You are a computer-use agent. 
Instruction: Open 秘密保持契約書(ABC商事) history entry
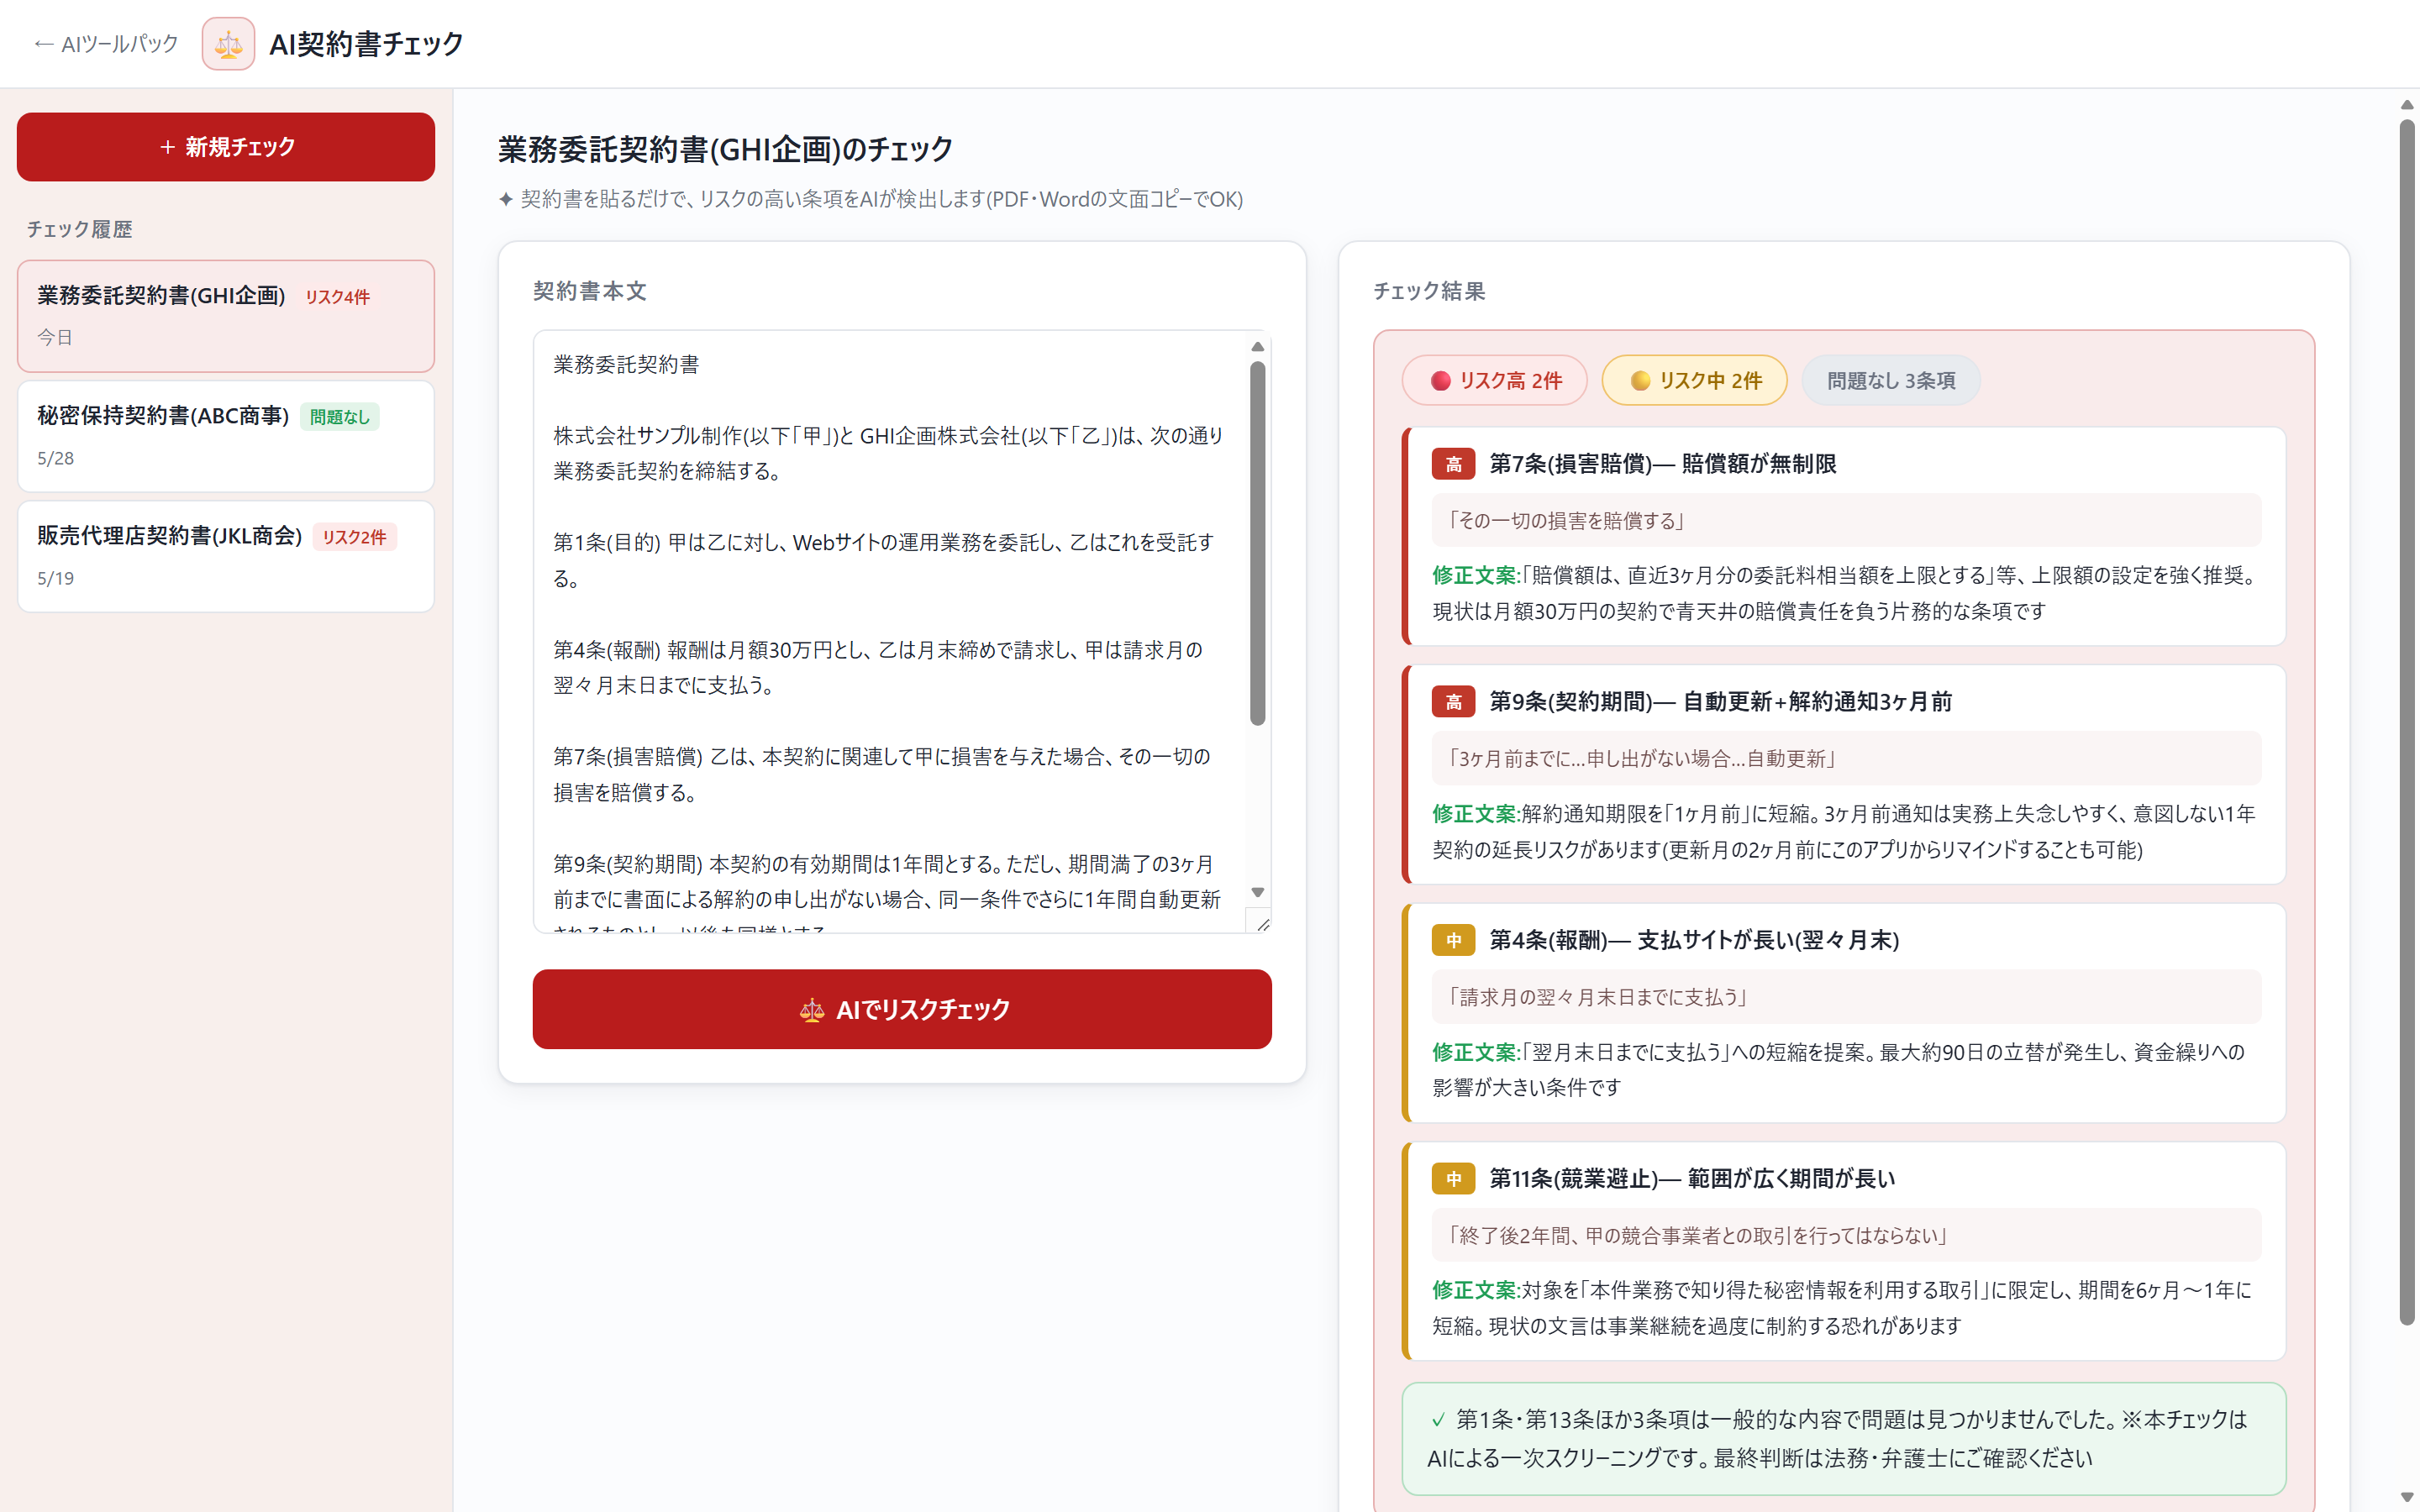tap(226, 436)
